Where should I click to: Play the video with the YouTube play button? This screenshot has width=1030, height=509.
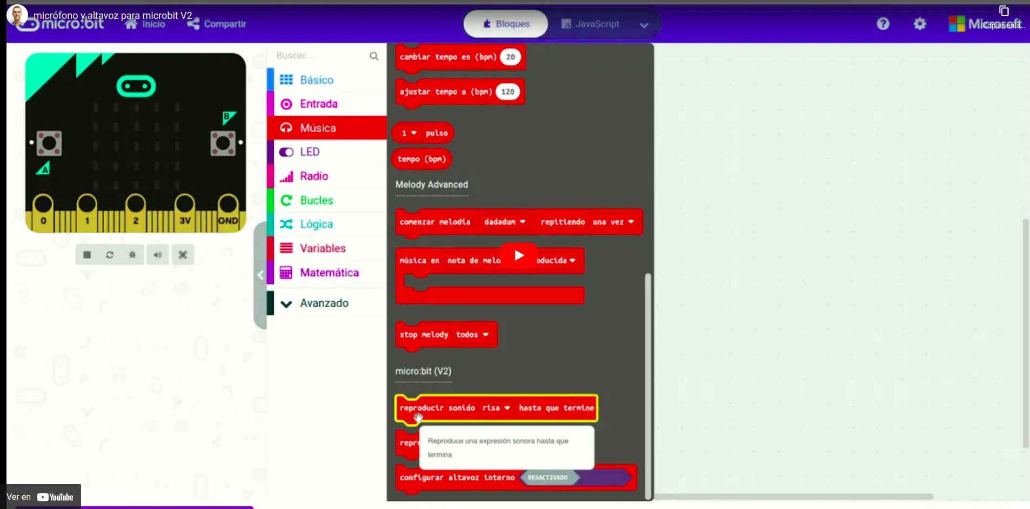point(518,255)
